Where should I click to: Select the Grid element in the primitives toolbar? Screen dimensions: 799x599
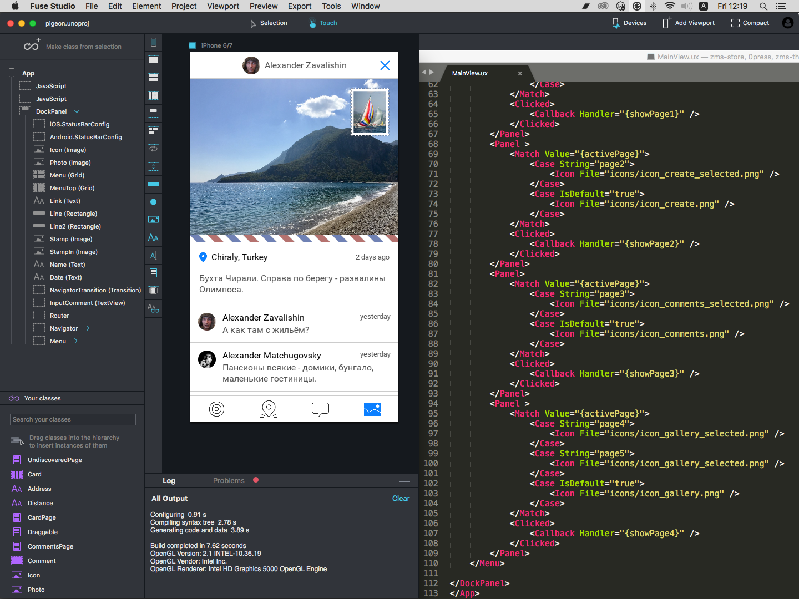click(x=154, y=95)
